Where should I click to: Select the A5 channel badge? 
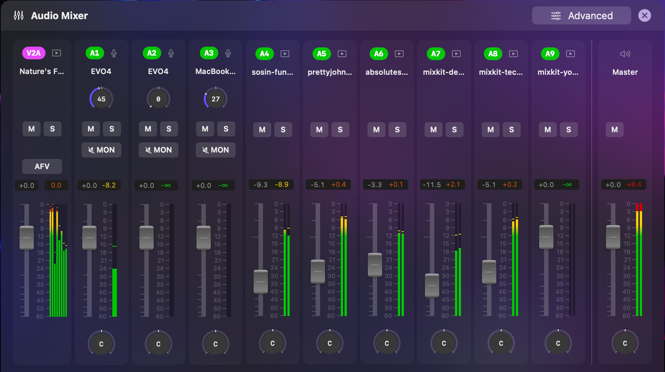(322, 54)
